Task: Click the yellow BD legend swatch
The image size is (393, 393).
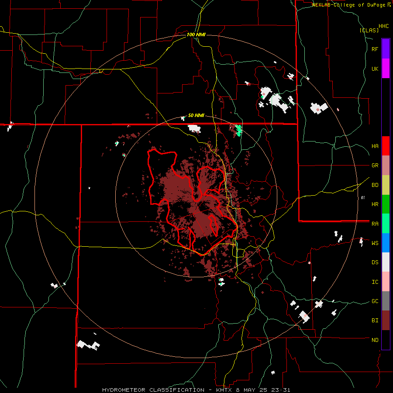Action: pyautogui.click(x=386, y=185)
